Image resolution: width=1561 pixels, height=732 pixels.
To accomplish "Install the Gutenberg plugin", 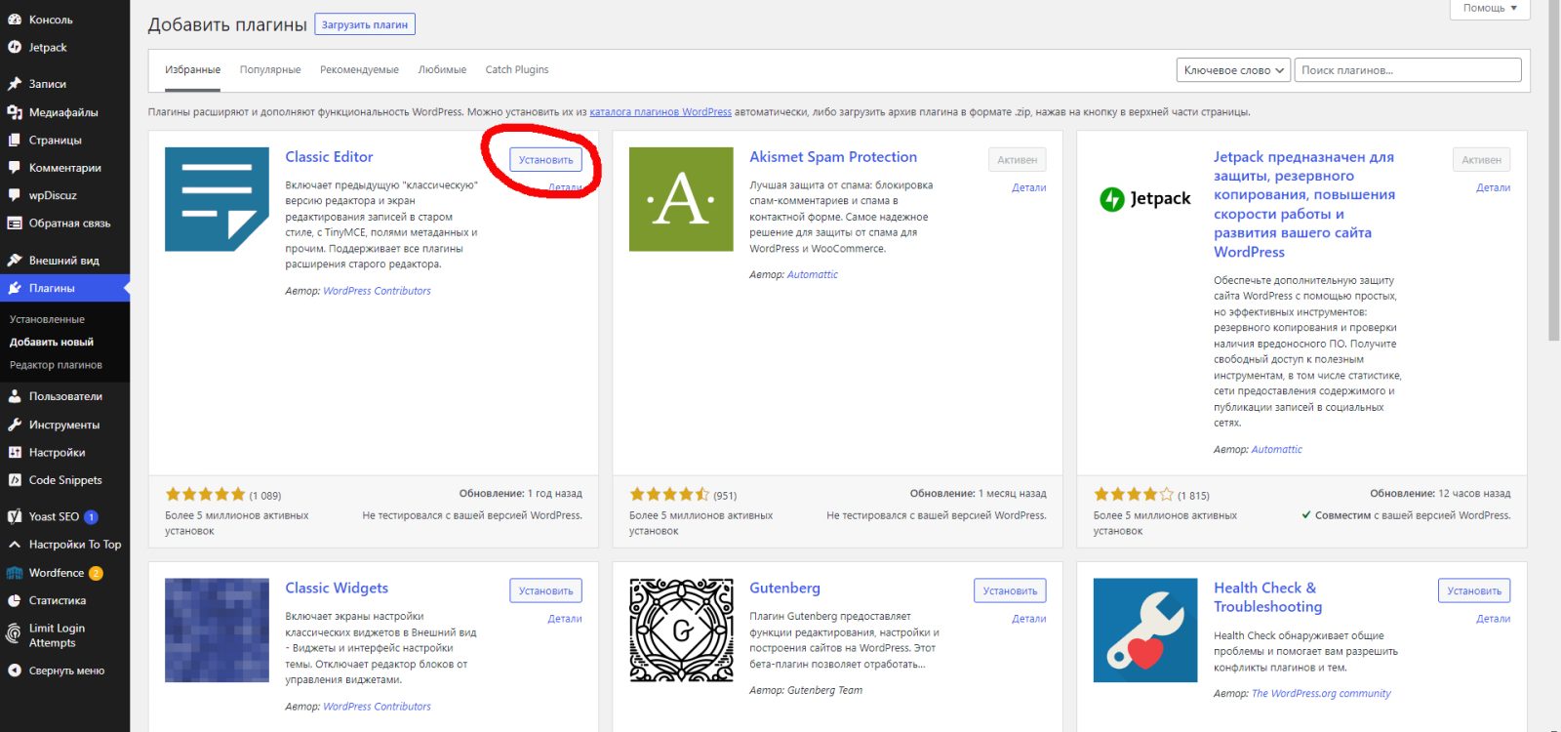I will 1010,590.
